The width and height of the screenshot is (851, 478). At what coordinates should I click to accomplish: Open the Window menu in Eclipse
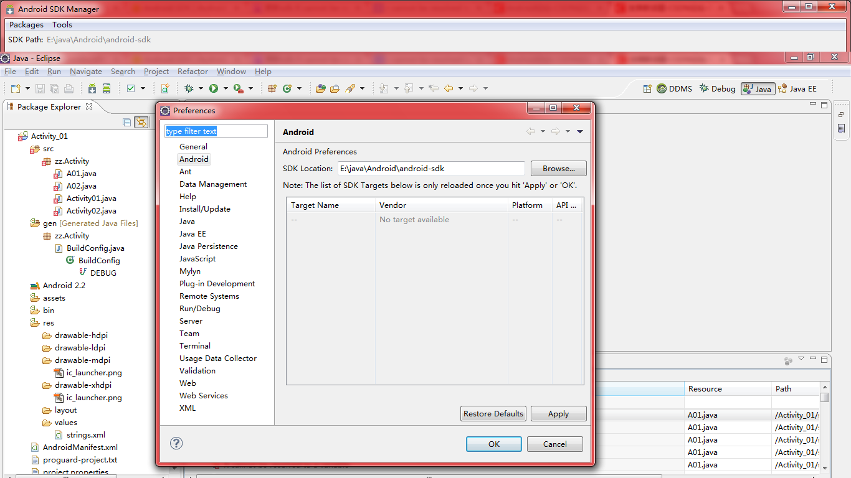(231, 72)
